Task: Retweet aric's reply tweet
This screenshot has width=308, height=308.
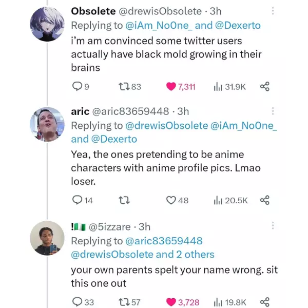Action: pyautogui.click(x=124, y=200)
